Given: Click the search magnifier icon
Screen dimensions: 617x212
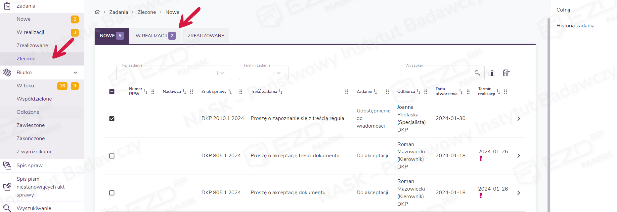Looking at the screenshot, I should coord(477,73).
